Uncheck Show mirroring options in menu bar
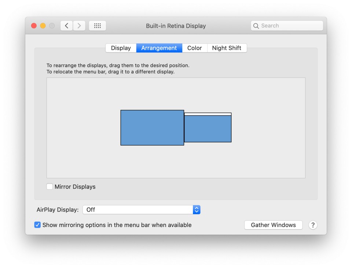 pos(37,225)
